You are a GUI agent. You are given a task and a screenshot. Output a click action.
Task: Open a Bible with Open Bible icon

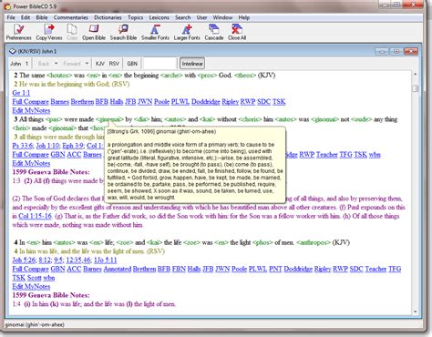click(94, 32)
